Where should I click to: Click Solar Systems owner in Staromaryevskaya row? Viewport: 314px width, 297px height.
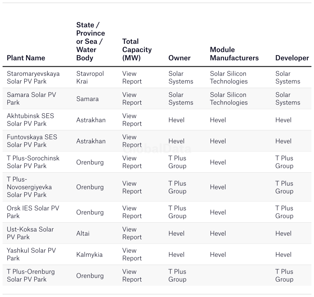(181, 77)
